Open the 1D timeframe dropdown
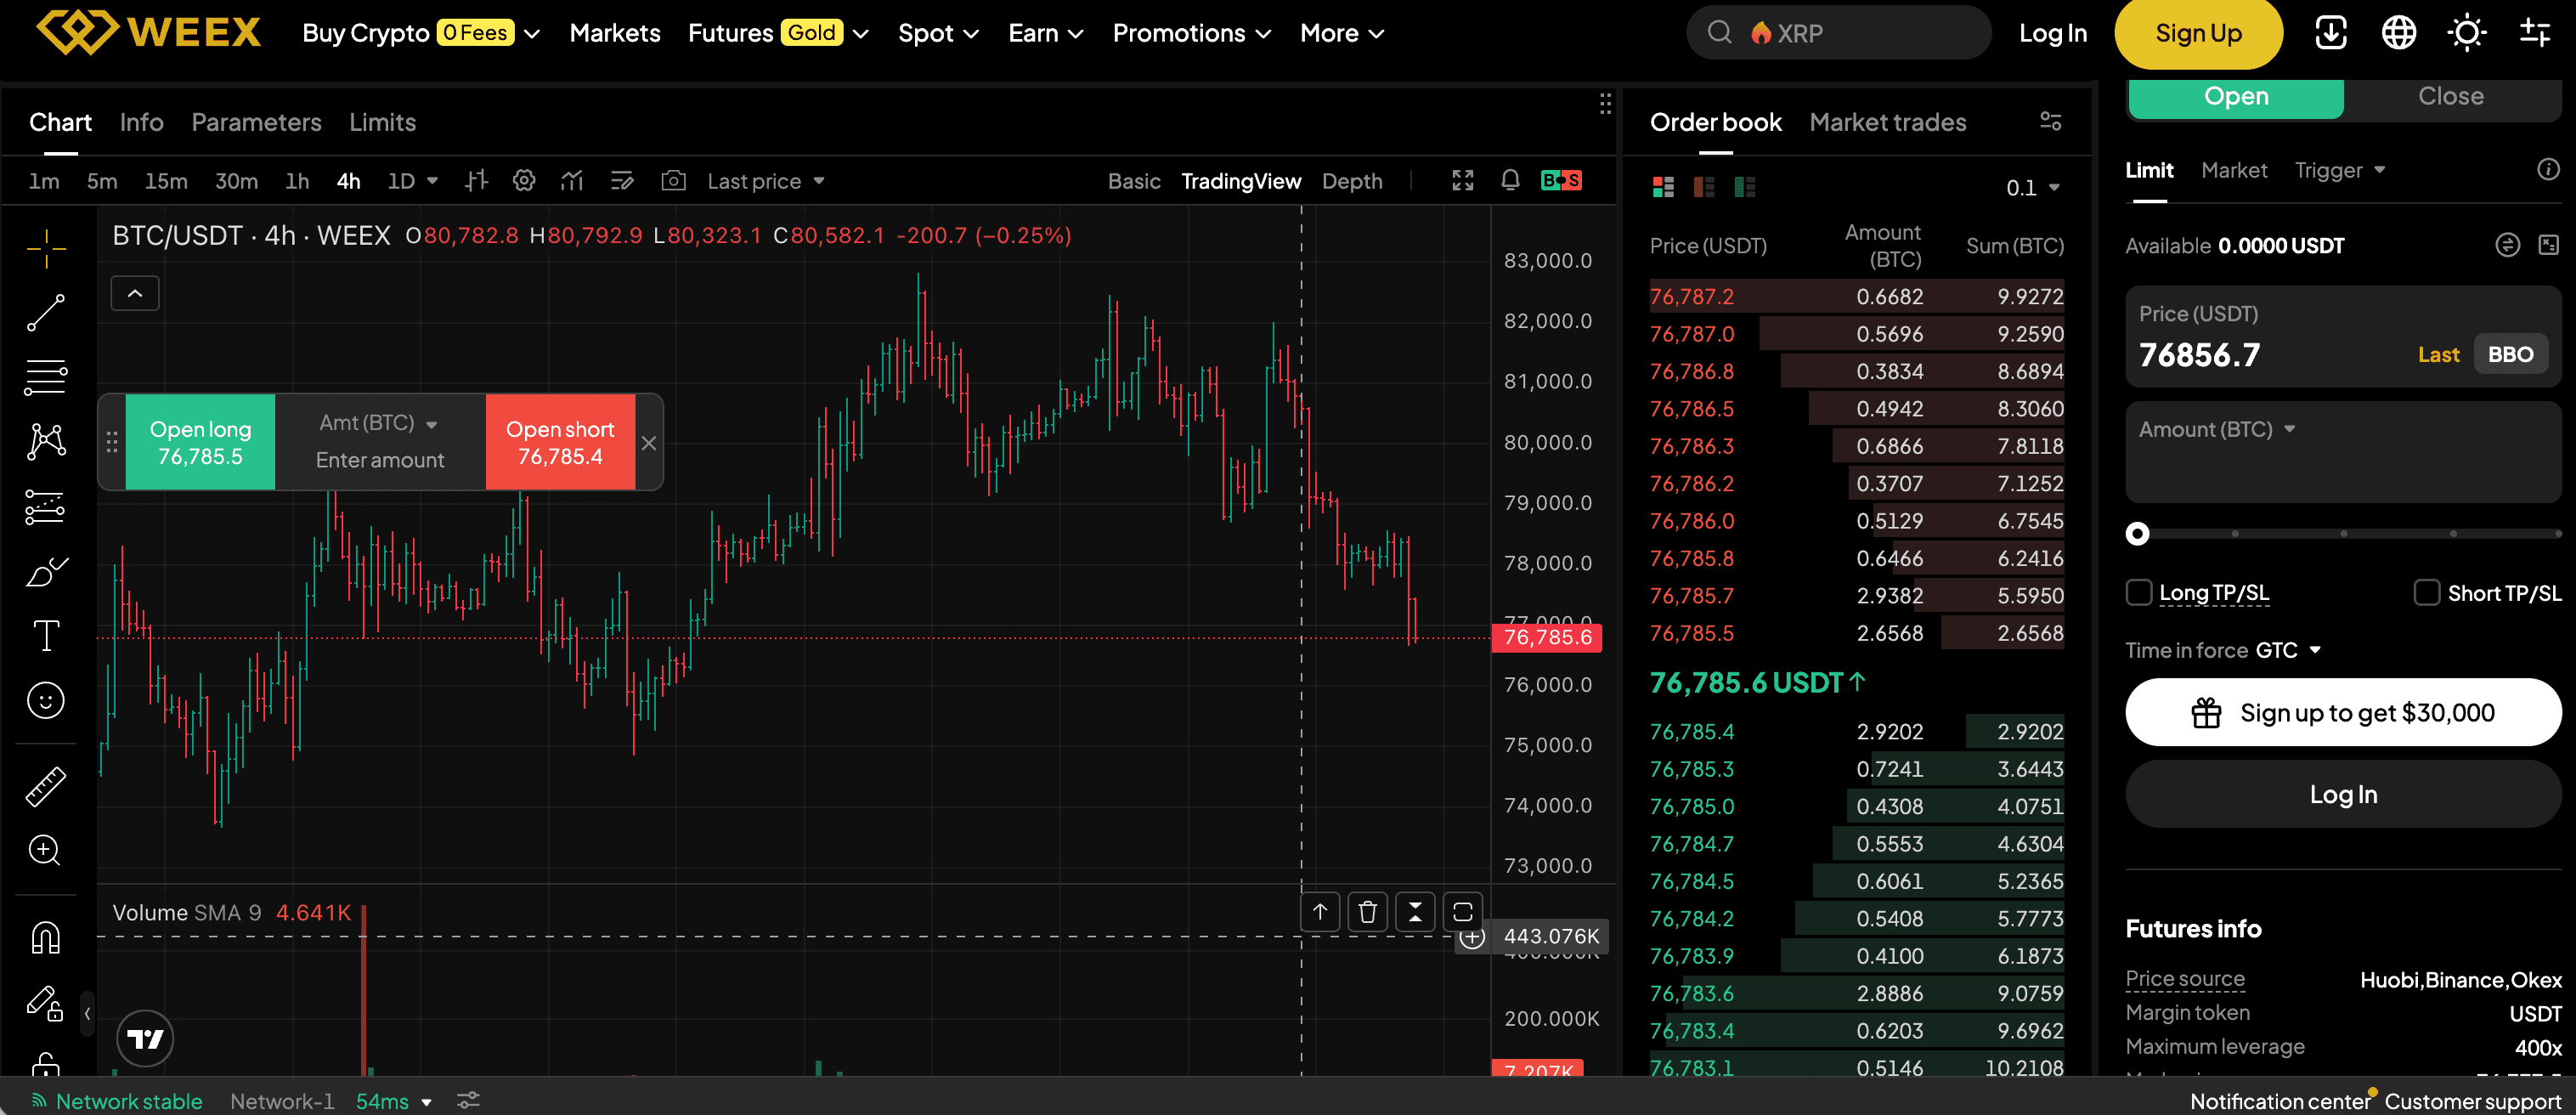2576x1115 pixels. pos(412,181)
